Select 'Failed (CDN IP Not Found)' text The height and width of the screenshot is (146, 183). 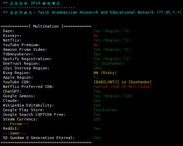coord(123,87)
